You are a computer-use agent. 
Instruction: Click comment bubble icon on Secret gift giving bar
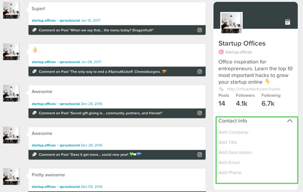coord(34,113)
